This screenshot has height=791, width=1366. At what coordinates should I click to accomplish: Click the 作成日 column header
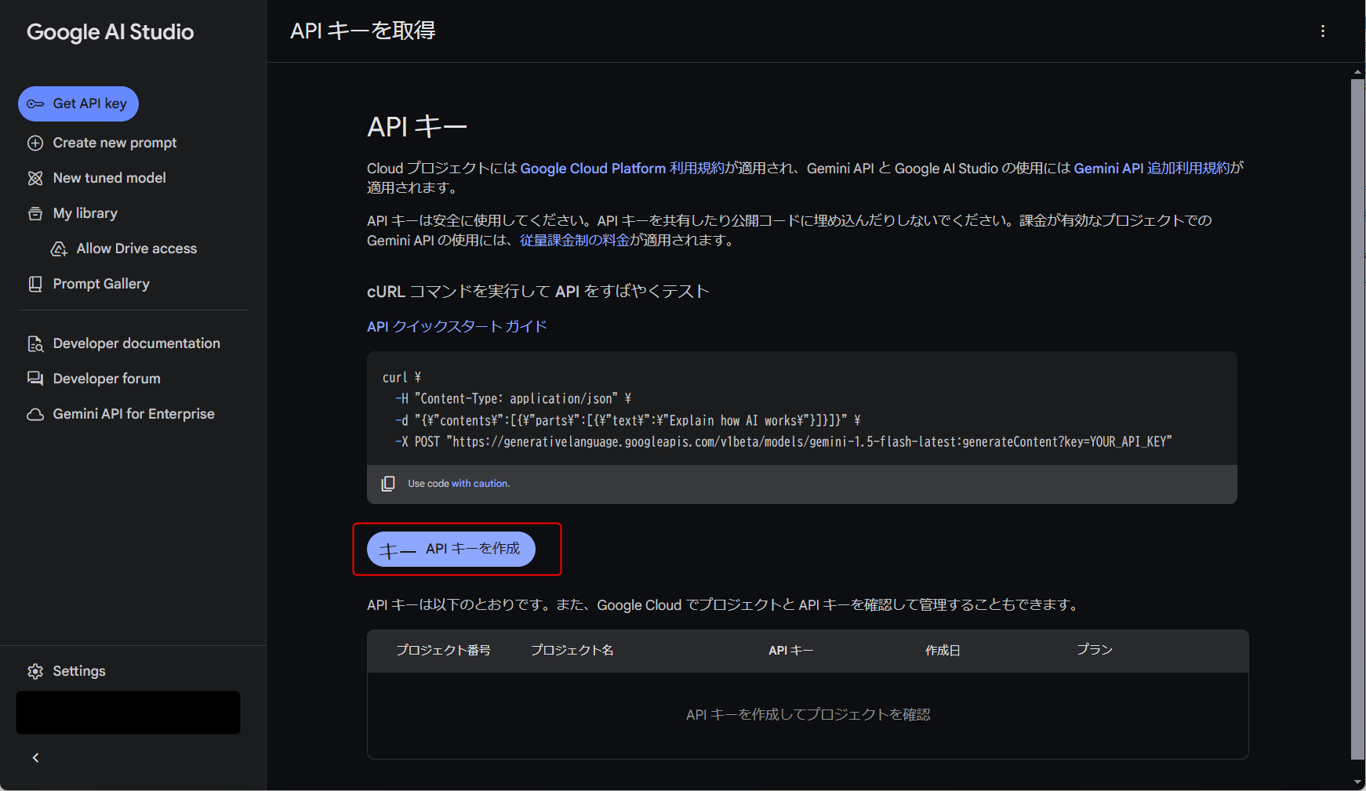pos(943,651)
